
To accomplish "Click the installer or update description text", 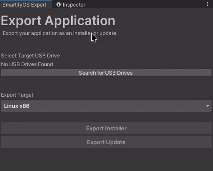I will 60,33.
